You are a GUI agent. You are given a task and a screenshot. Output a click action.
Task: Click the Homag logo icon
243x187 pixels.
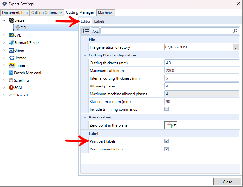tap(11, 58)
